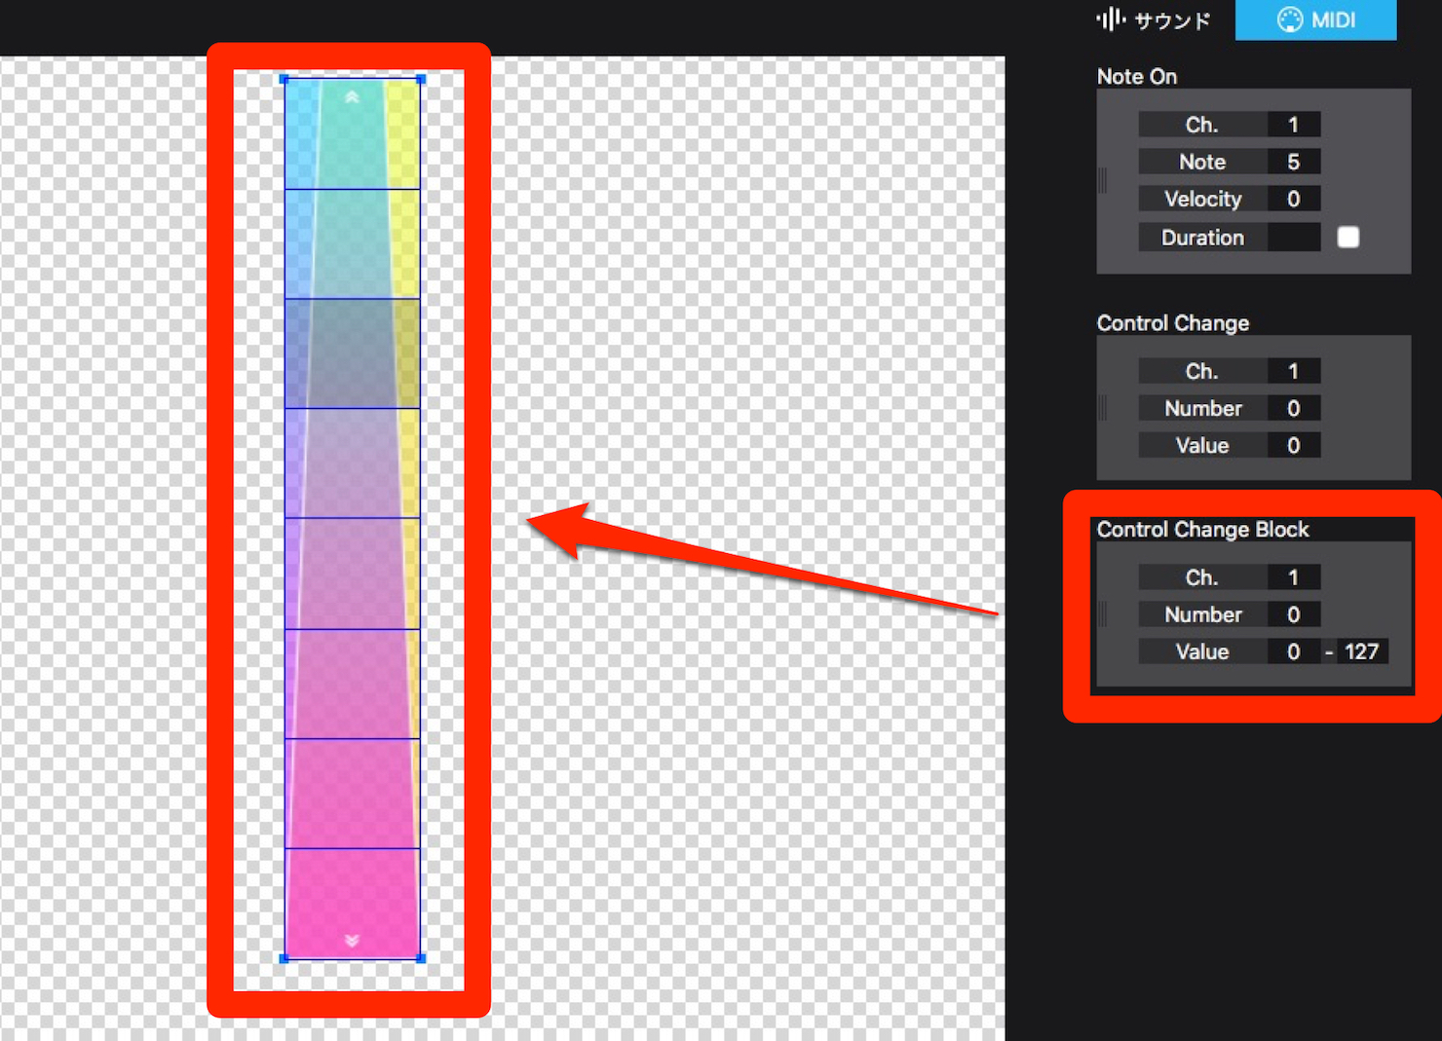Select Control Change Block minimum value 0
This screenshot has height=1041, width=1442.
point(1294,651)
